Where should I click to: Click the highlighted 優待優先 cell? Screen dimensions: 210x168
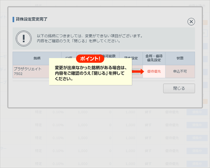pyautogui.click(x=154, y=72)
